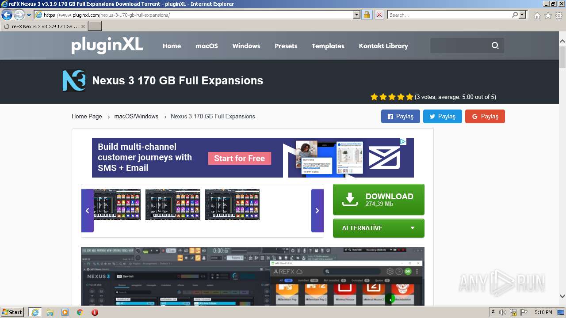Viewport: 566px width, 318px height.
Task: Open the recent pages dropdown arrow
Action: (x=29, y=15)
